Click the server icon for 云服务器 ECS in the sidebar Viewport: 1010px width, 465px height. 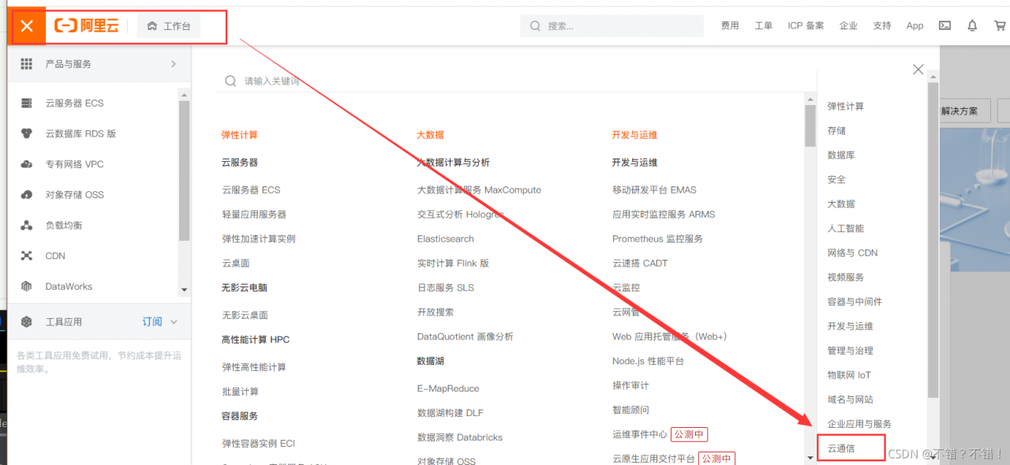click(27, 103)
